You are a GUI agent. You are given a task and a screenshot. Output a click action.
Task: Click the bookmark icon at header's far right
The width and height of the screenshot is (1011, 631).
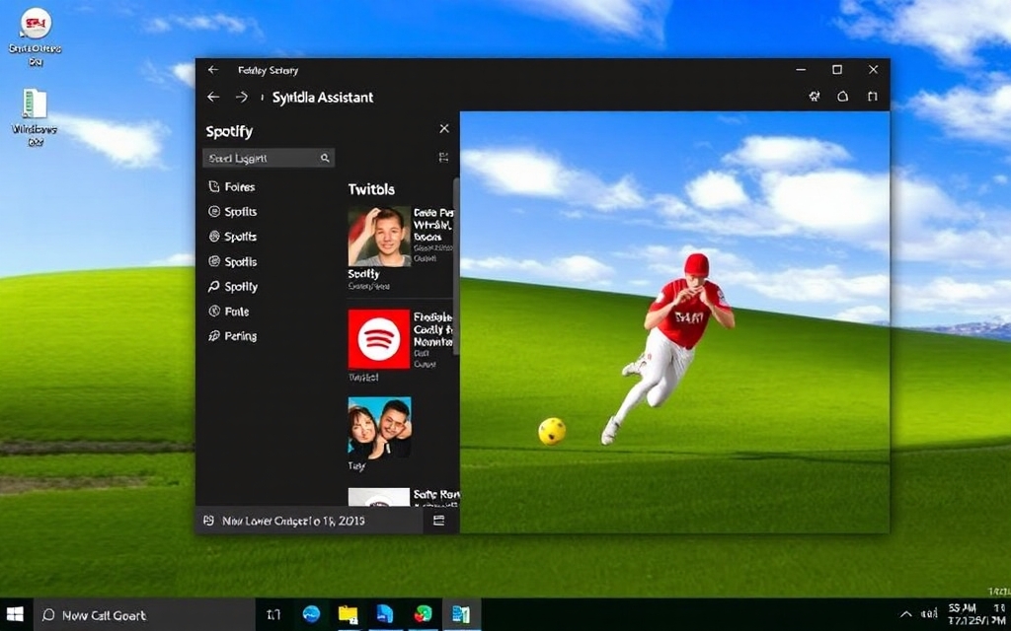tap(873, 97)
